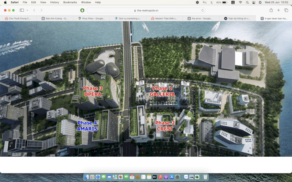This screenshot has height=182, width=292.
Task: Go back with the back arrow
Action: [34, 10]
